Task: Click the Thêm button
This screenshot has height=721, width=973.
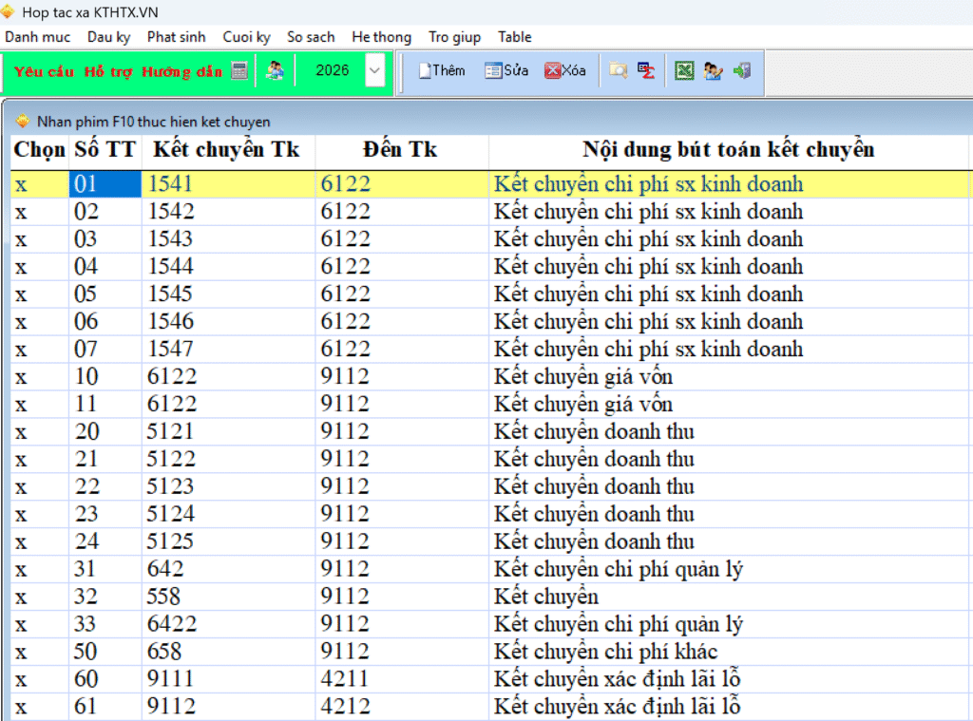Action: pyautogui.click(x=442, y=70)
